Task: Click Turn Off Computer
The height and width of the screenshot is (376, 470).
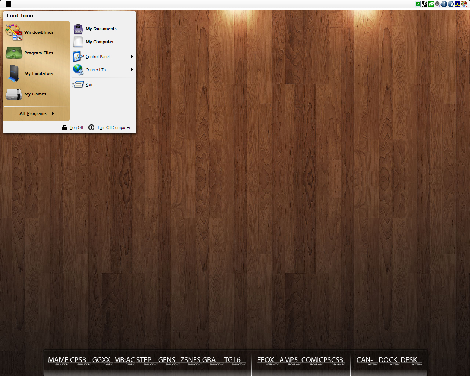Action: pos(109,127)
